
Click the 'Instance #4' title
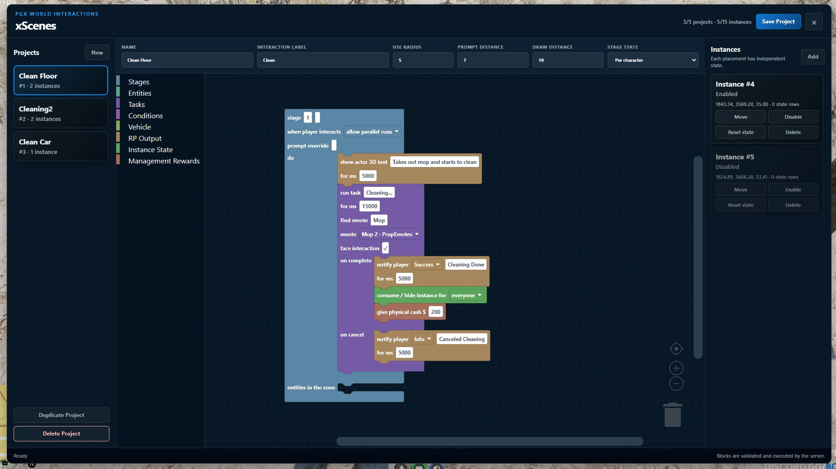pos(735,84)
